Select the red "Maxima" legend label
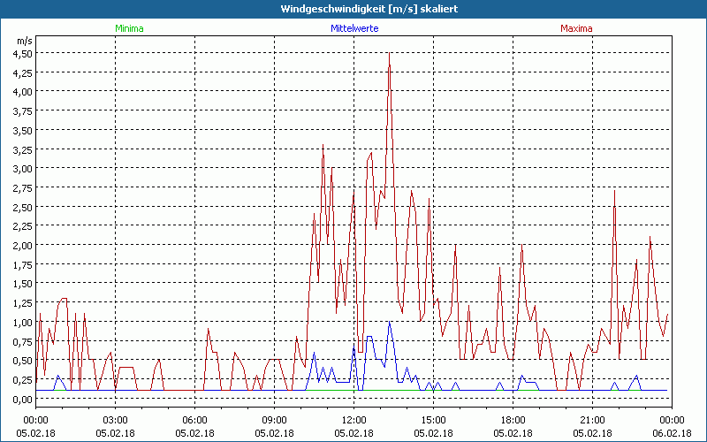This screenshot has width=707, height=442. tap(576, 28)
